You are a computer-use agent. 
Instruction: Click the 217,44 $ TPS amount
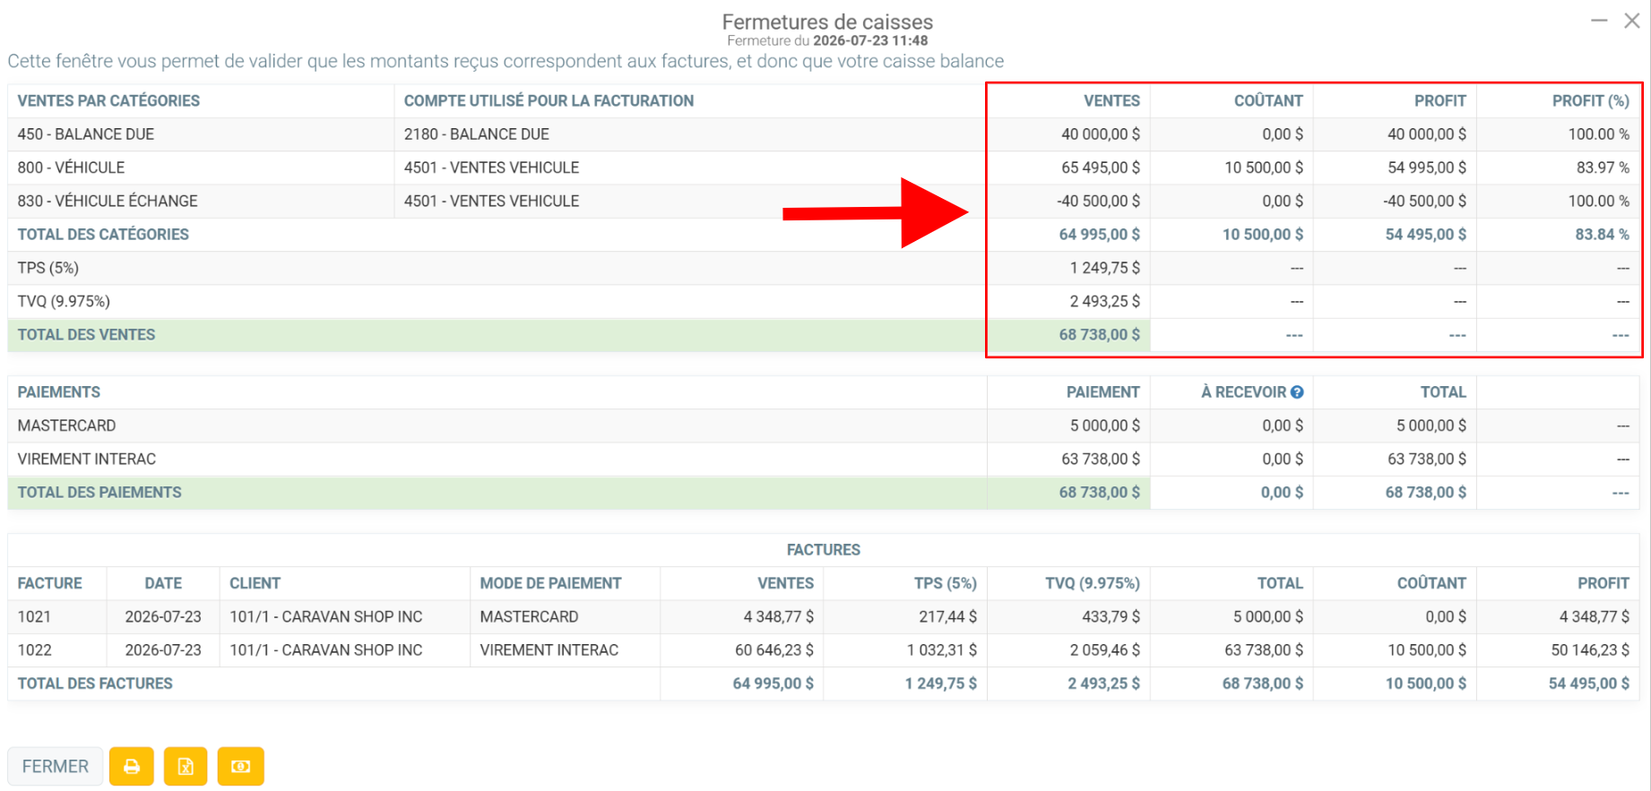pyautogui.click(x=947, y=616)
